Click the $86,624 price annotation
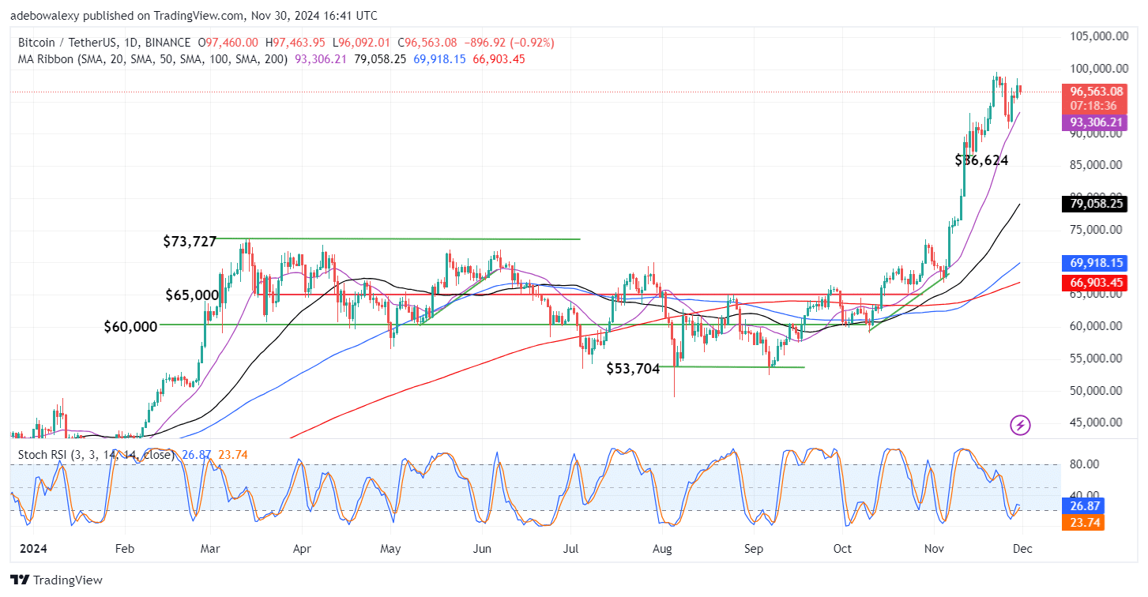 pos(982,160)
